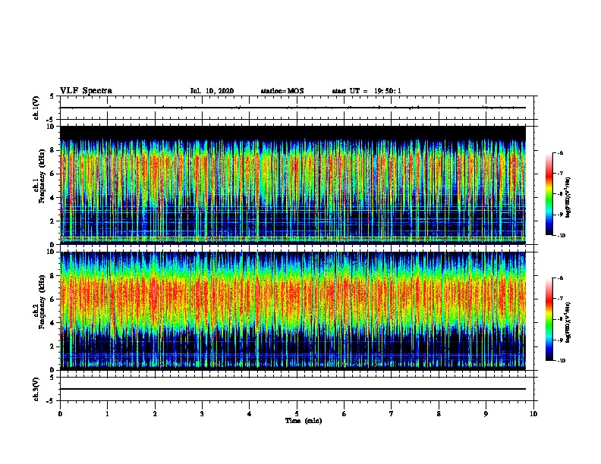Click the ch.2 color scale bar
This screenshot has width=601, height=464.
pyautogui.click(x=549, y=319)
